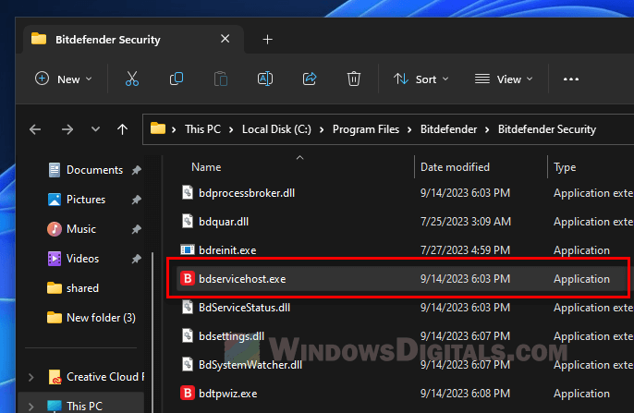This screenshot has width=634, height=413.
Task: Click the pin icon beside Pictures
Action: (x=136, y=200)
